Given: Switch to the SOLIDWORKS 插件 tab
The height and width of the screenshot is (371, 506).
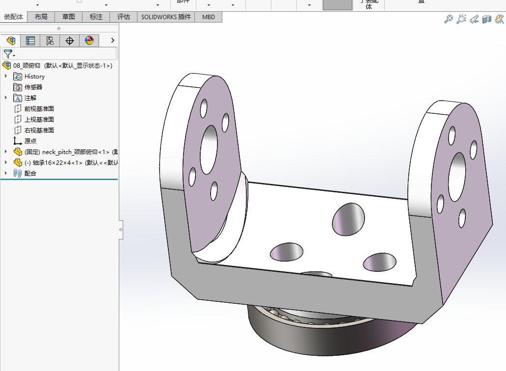Looking at the screenshot, I should (x=166, y=17).
